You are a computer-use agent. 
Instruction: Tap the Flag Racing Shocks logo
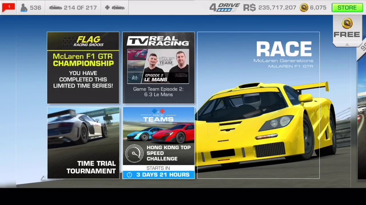[x=83, y=41]
